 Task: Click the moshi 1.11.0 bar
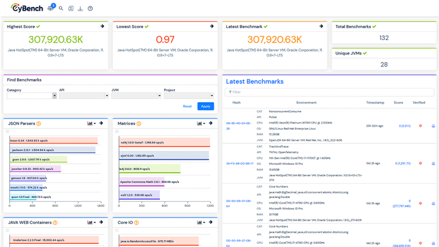click(26, 187)
